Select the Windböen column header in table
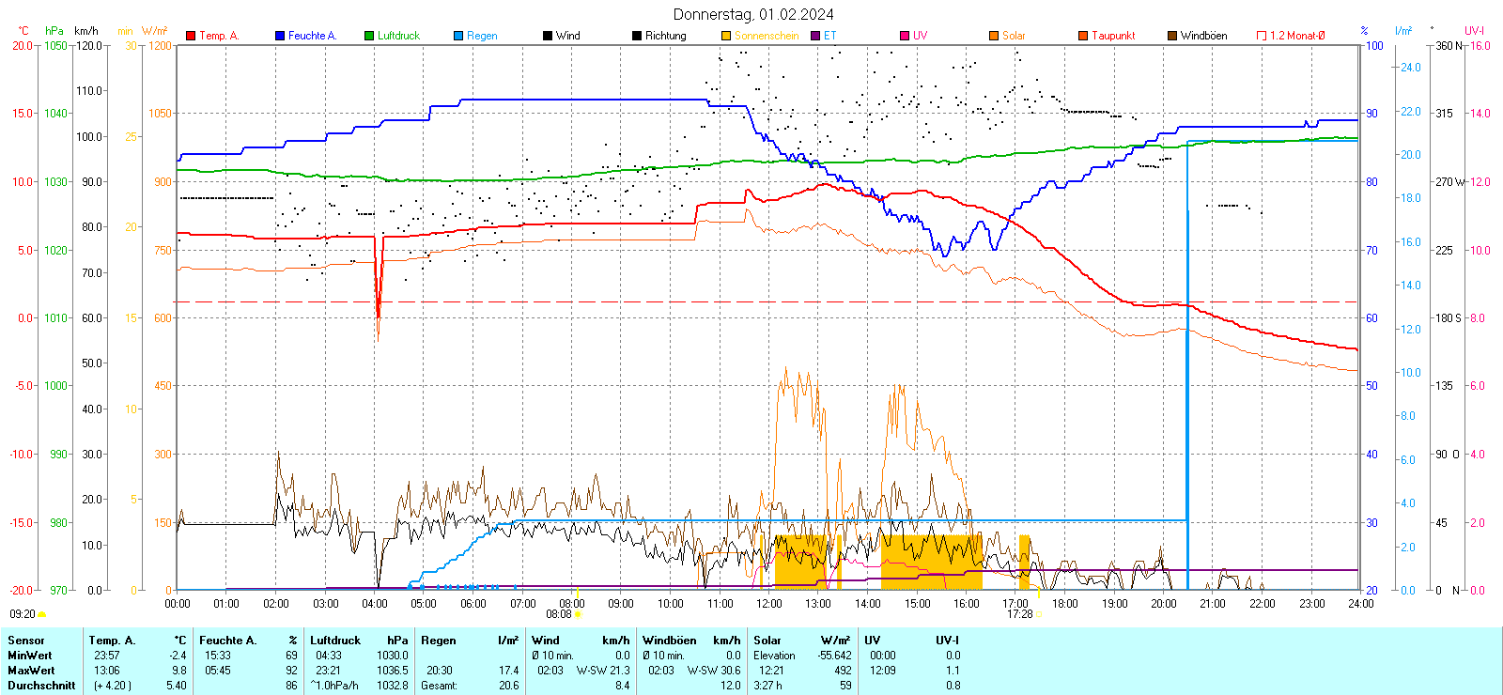The image size is (1503, 695). click(670, 641)
